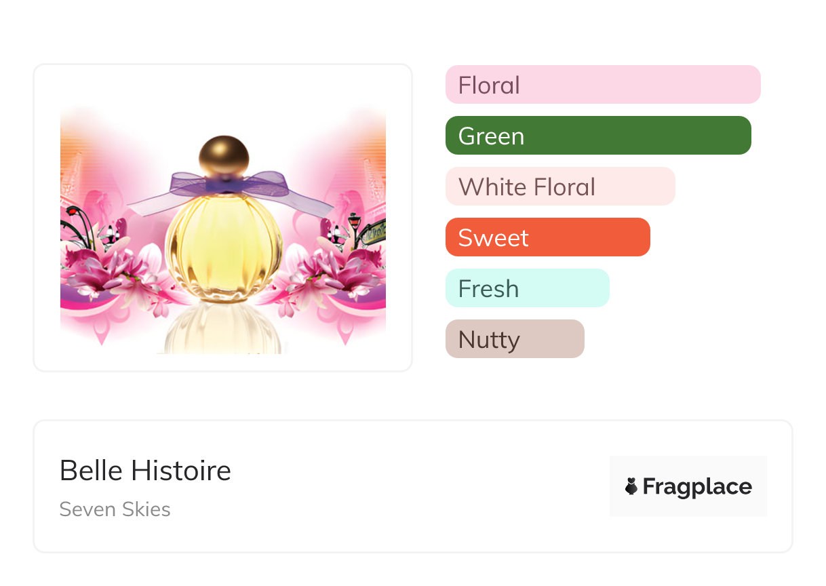
Task: Pick the Fresh accord bar
Action: pyautogui.click(x=527, y=288)
